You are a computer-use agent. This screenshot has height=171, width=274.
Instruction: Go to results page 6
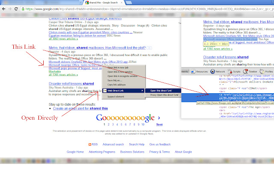(x=125, y=124)
